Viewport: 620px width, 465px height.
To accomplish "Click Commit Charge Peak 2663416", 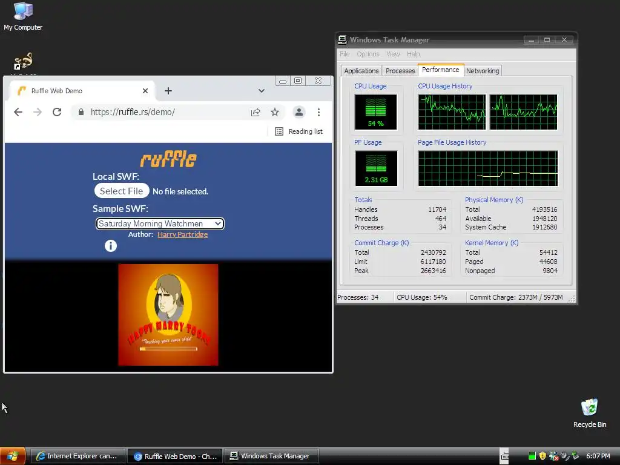I will [x=433, y=271].
